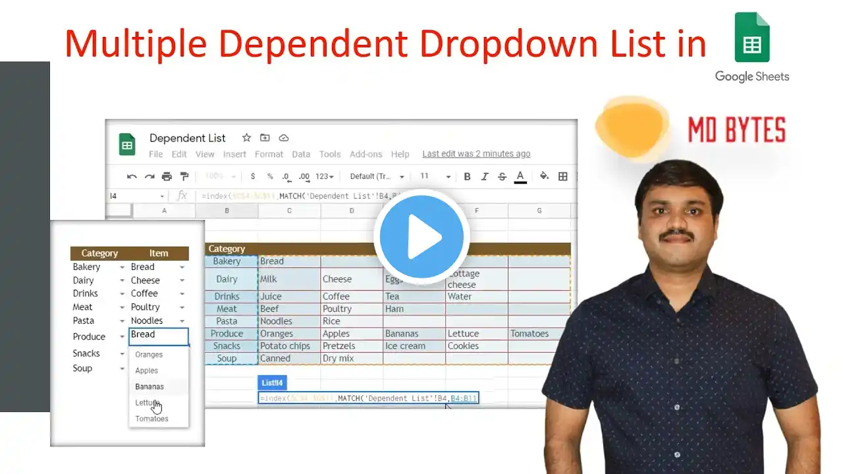The image size is (843, 474).
Task: Open the Noodles item dropdown arrow in the Pasta row
Action: coord(182,321)
